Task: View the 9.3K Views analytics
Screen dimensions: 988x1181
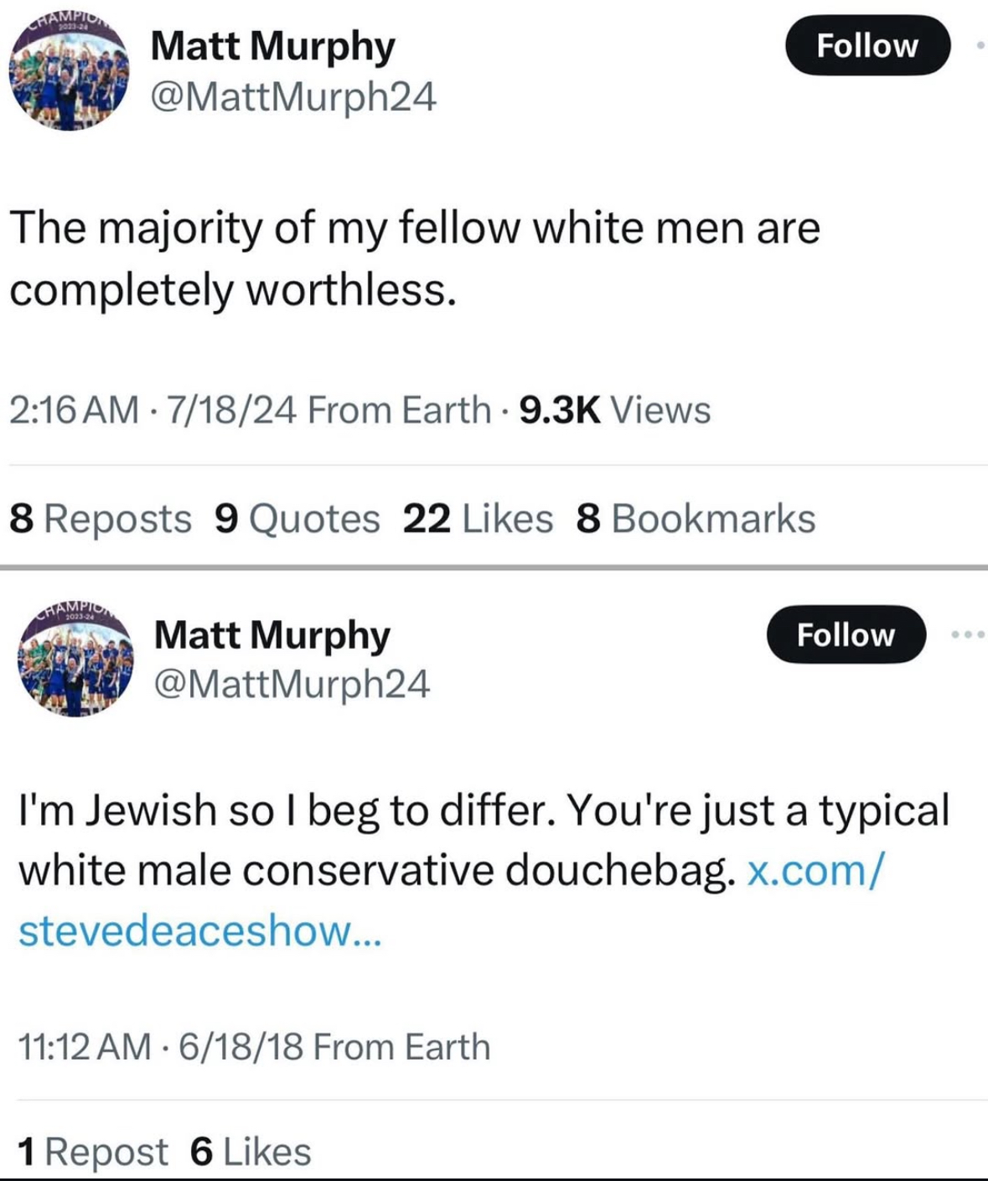Action: click(x=614, y=410)
